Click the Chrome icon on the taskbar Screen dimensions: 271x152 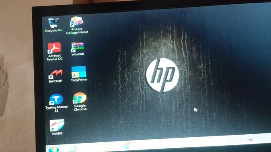pos(127,145)
